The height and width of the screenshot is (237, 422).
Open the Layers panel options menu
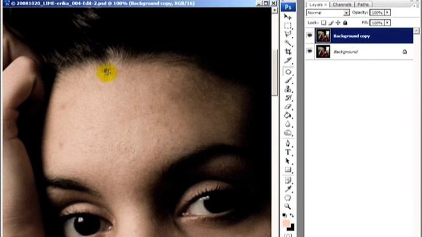415,5
